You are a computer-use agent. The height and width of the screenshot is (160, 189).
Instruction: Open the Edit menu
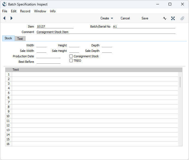point(14,11)
